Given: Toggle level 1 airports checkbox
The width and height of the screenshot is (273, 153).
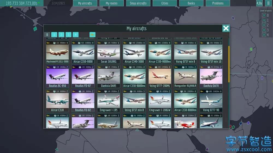Looking at the screenshot, I should pos(264,20).
